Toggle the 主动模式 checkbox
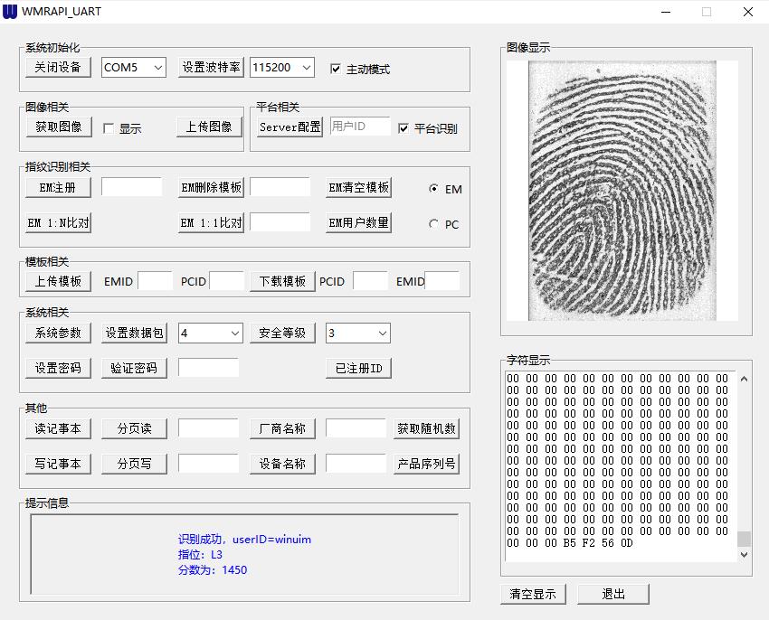The image size is (769, 620). 336,69
